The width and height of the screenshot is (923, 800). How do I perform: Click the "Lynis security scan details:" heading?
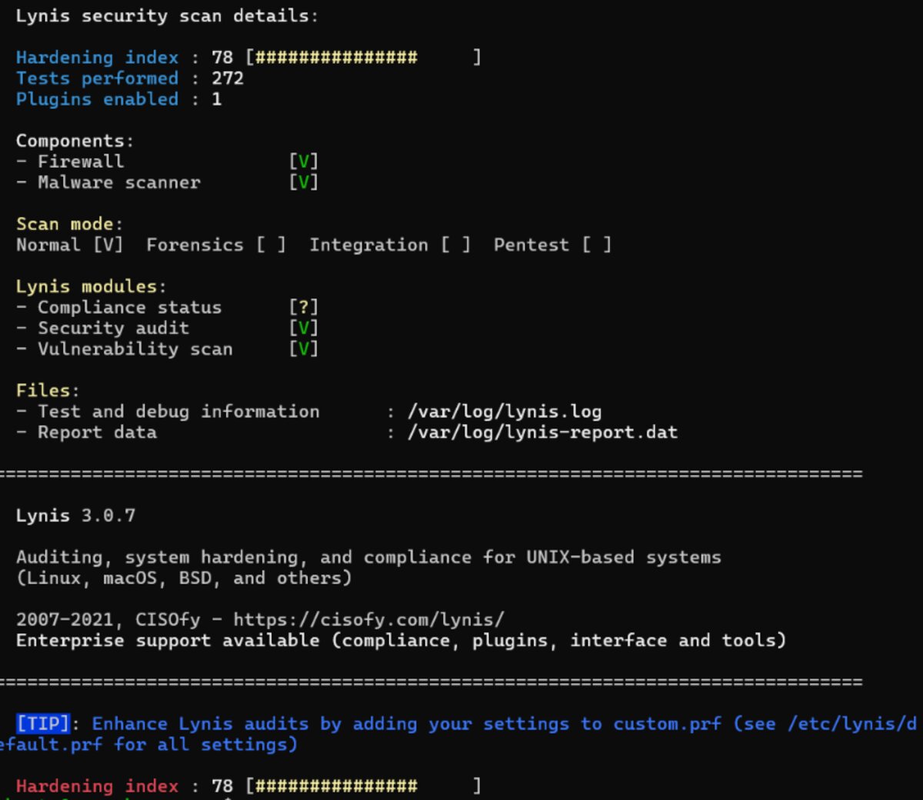click(166, 16)
